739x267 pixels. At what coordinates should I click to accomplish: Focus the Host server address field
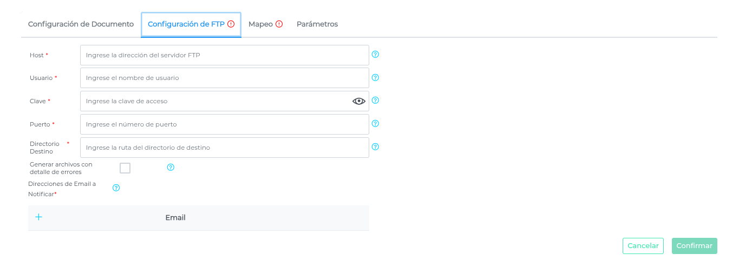224,55
